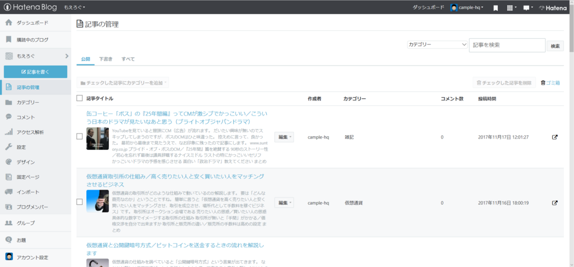Click the trash can icon next to ゴミ箱
The image size is (574, 267).
point(543,83)
